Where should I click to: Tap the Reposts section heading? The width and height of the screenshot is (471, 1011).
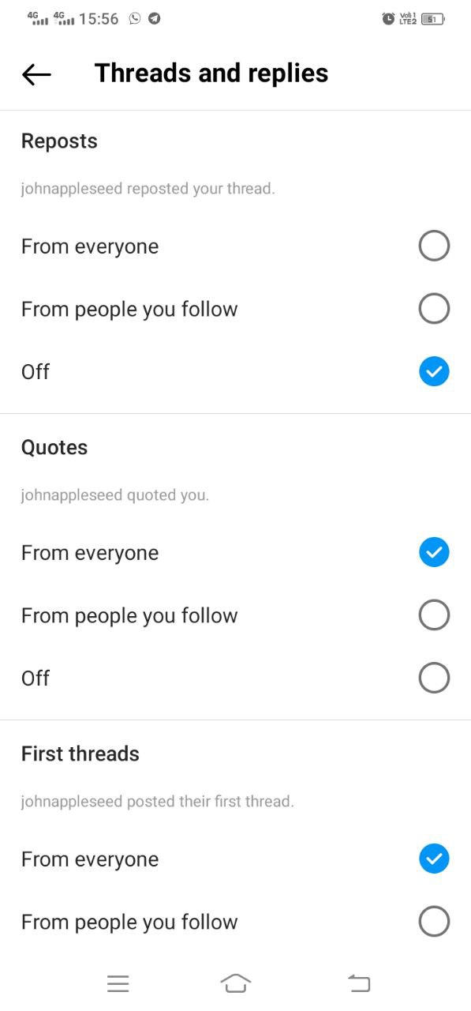(x=59, y=141)
